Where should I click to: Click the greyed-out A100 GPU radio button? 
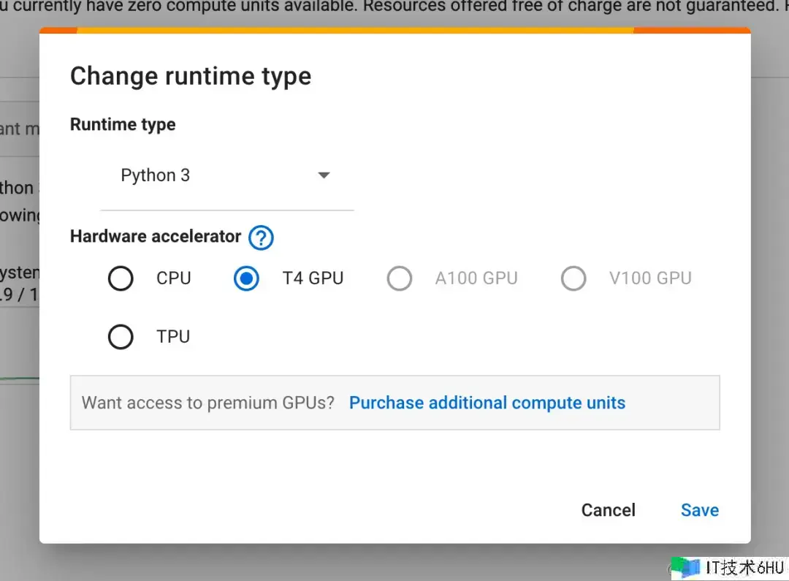[x=400, y=278]
